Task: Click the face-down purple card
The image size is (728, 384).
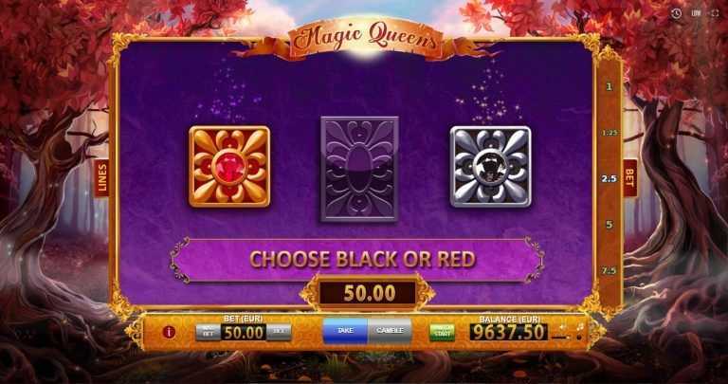Action: (359, 169)
